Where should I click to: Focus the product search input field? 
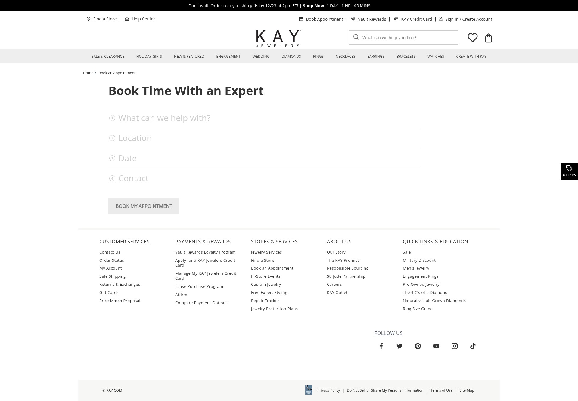(x=403, y=37)
